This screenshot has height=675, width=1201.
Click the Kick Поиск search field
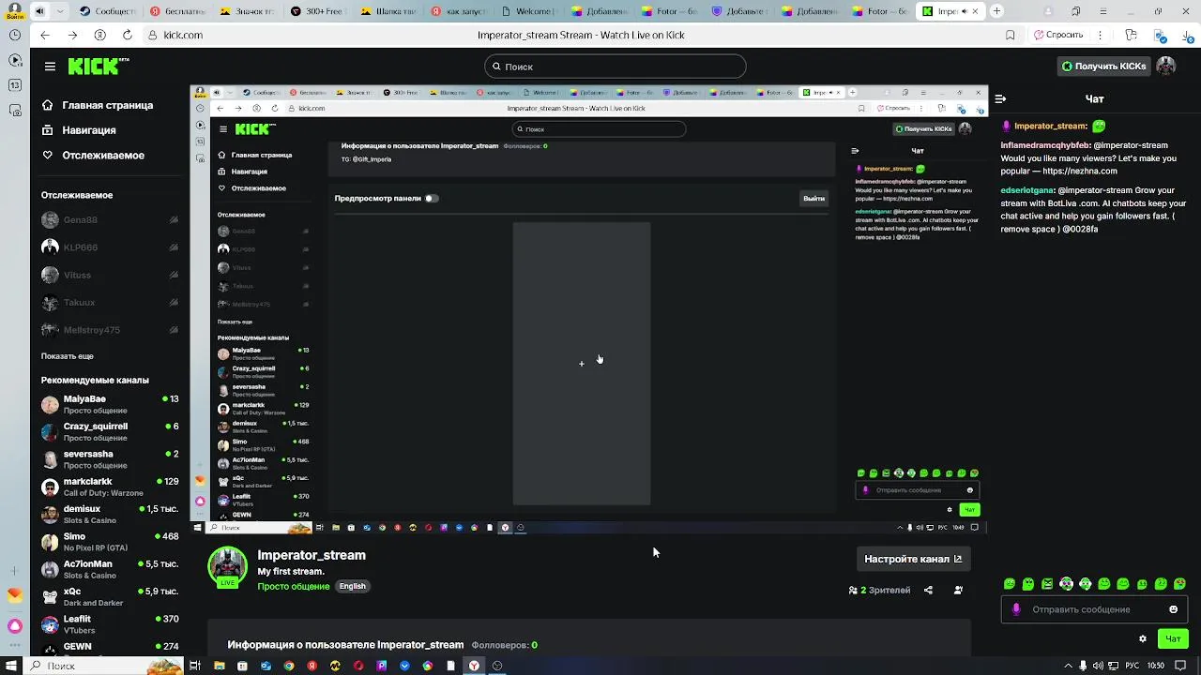tap(616, 67)
